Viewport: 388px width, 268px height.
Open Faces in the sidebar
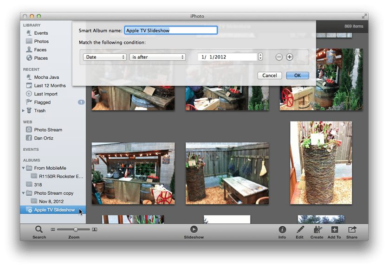click(x=40, y=50)
